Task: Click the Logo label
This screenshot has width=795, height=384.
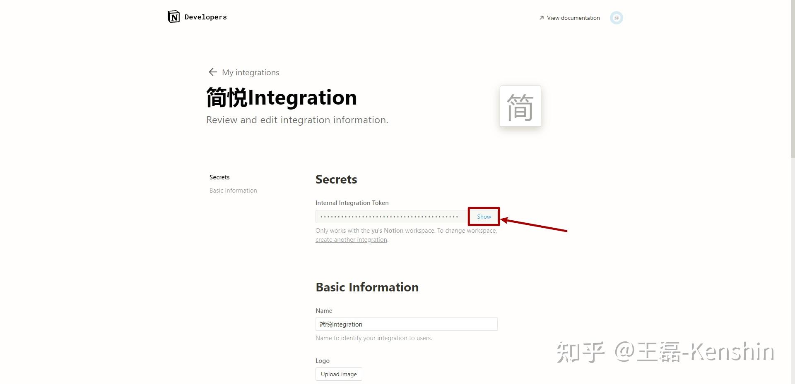Action: pyautogui.click(x=323, y=361)
